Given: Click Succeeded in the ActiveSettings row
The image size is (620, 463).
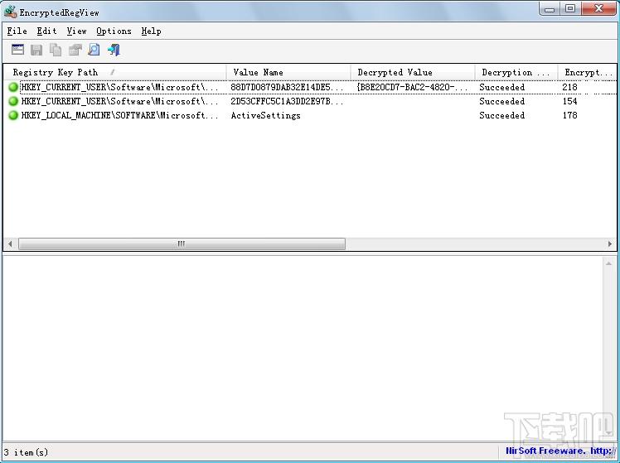Looking at the screenshot, I should (x=501, y=115).
